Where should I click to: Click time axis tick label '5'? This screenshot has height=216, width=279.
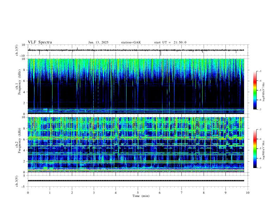(138, 193)
